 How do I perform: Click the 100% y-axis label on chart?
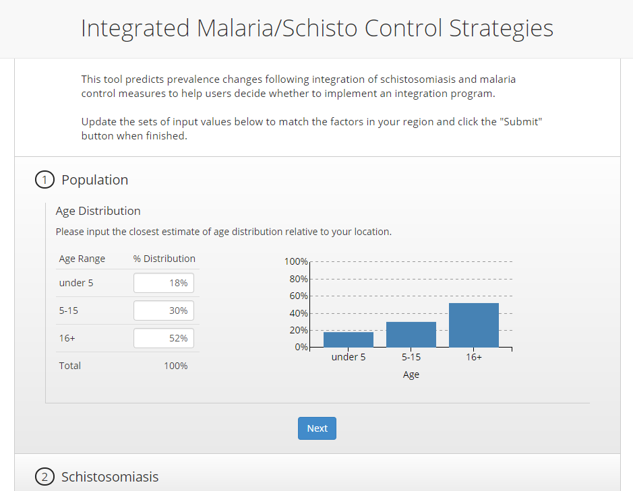[295, 261]
